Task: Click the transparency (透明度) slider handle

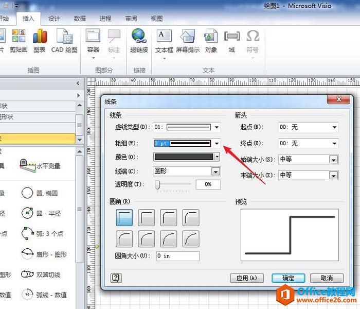Action: (157, 184)
